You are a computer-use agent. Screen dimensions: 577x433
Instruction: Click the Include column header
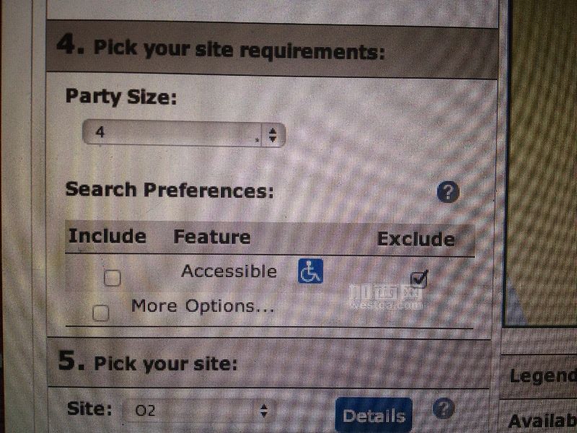[x=107, y=236]
